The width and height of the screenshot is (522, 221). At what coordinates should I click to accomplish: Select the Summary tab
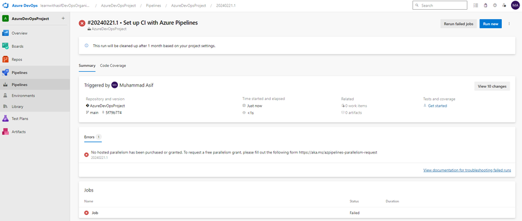[87, 66]
